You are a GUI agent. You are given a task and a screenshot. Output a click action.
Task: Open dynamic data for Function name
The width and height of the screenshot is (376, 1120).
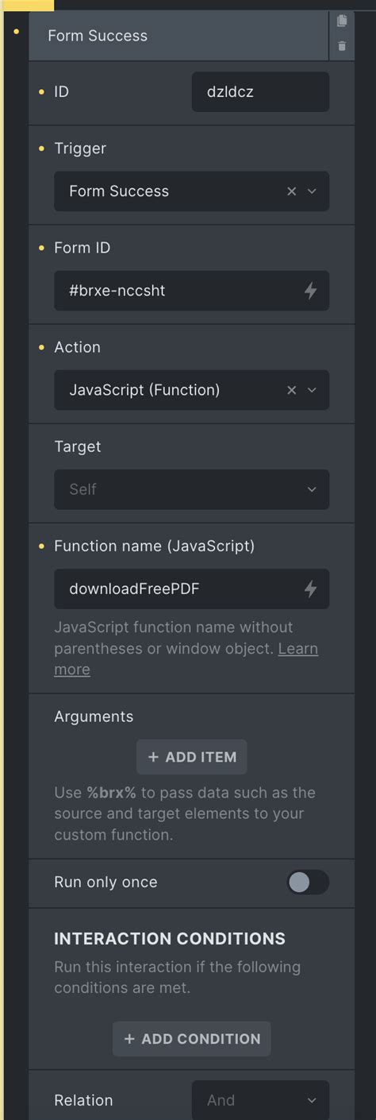tap(311, 589)
